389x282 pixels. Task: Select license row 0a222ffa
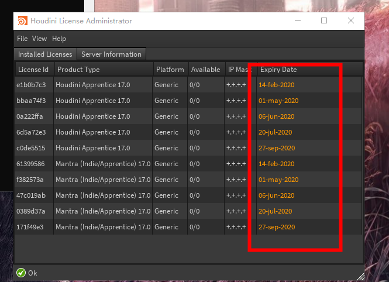pos(188,116)
